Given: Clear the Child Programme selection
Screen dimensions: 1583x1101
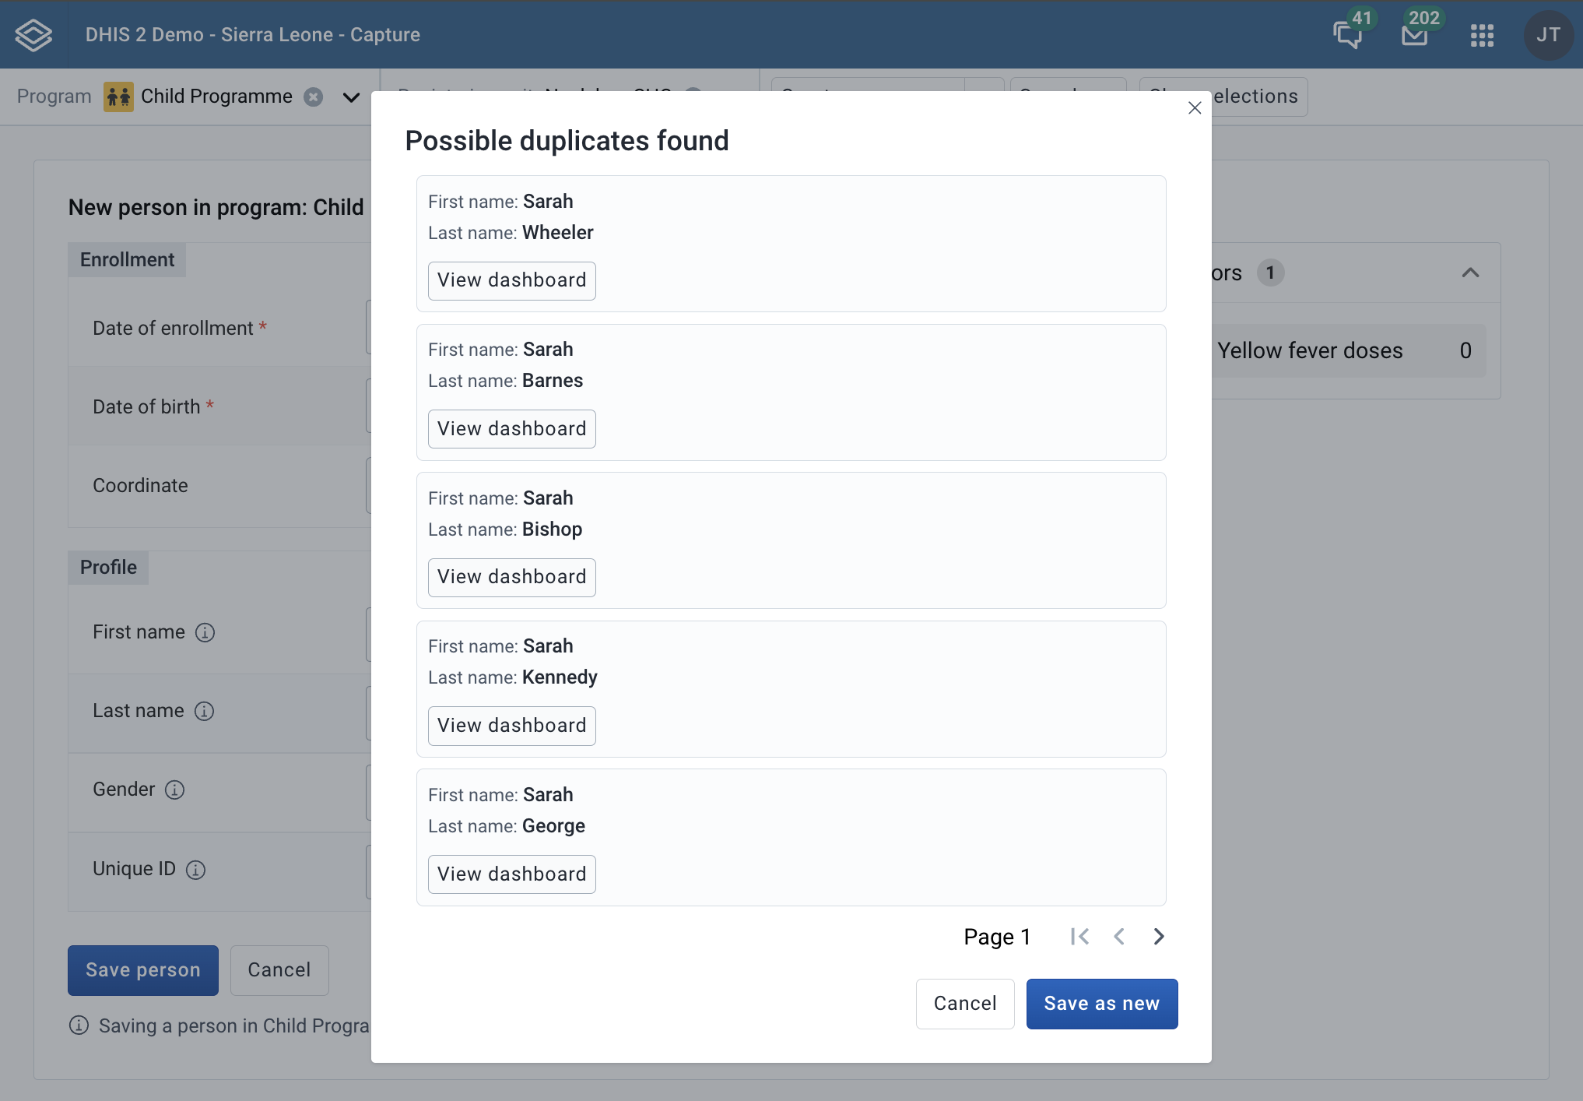Looking at the screenshot, I should click(314, 97).
